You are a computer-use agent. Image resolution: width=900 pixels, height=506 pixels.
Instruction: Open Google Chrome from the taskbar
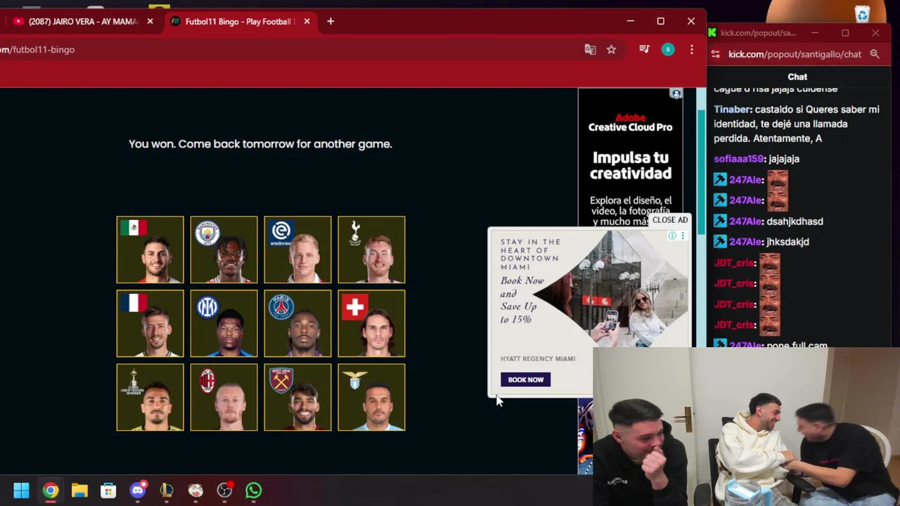point(51,490)
